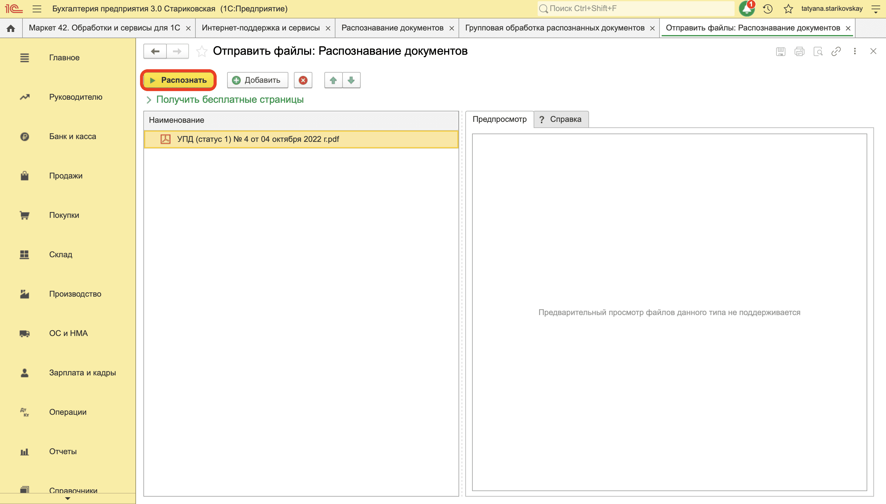The image size is (886, 504).
Task: Click the get link chain icon
Action: tap(836, 52)
